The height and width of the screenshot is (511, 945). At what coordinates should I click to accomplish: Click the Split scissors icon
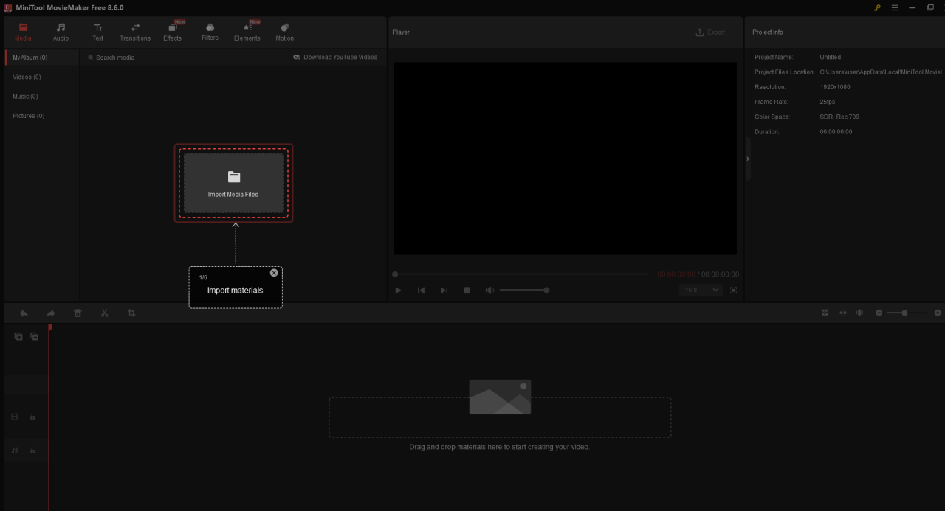[104, 313]
